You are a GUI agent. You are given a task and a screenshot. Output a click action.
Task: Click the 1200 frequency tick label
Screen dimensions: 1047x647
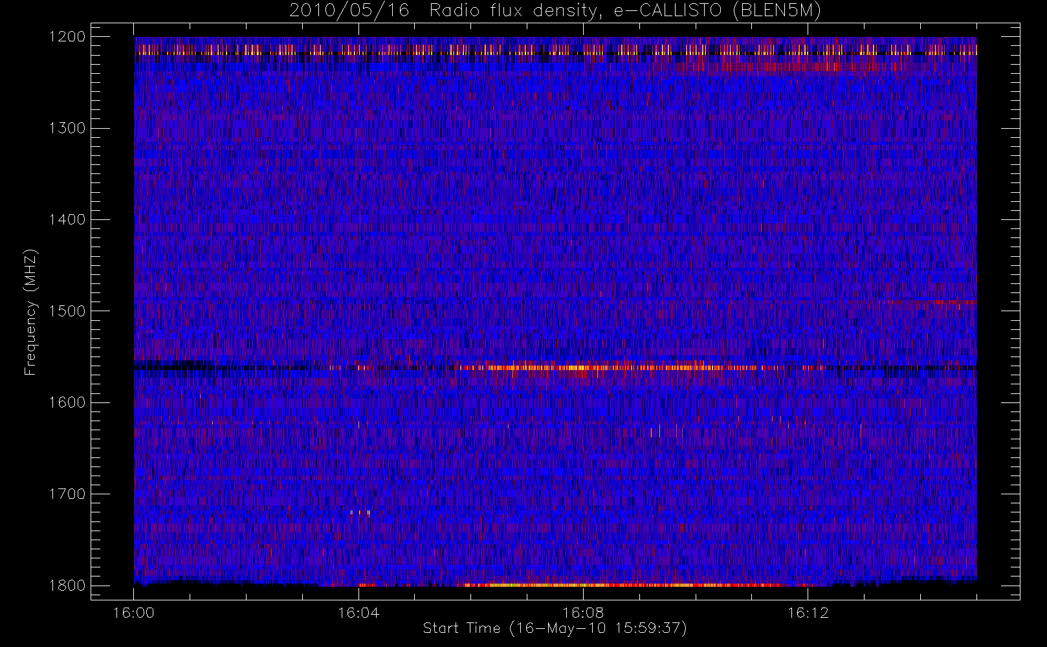(x=68, y=37)
